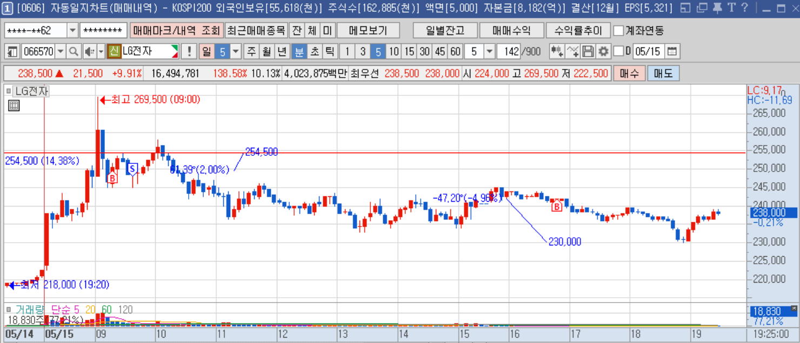Click the 잔 button

coord(296,31)
